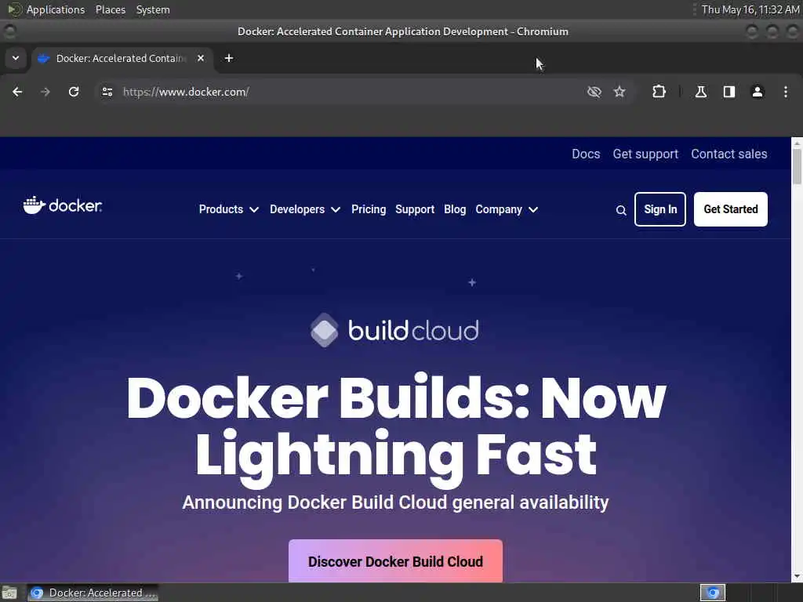803x602 pixels.
Task: Open a new tab with plus button
Action: (229, 58)
